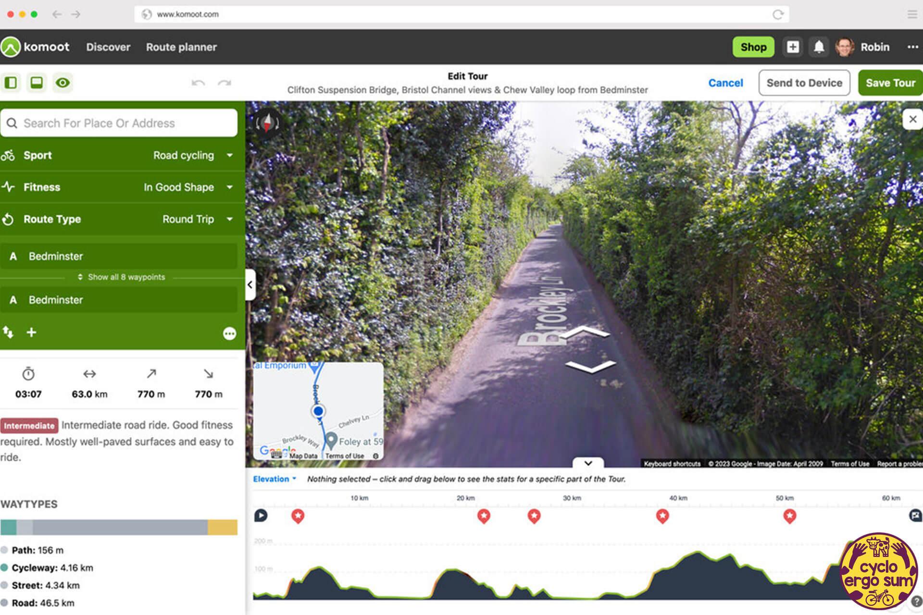Open waypoint options three-dot button
Image resolution: width=923 pixels, height=615 pixels.
(x=230, y=333)
